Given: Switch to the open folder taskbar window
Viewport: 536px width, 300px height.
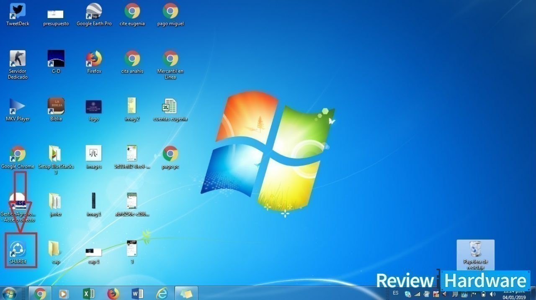Looking at the screenshot, I should pos(186,293).
